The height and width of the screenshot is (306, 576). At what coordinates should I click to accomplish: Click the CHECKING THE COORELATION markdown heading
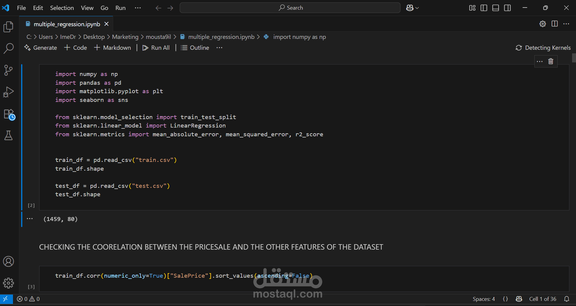coord(211,247)
